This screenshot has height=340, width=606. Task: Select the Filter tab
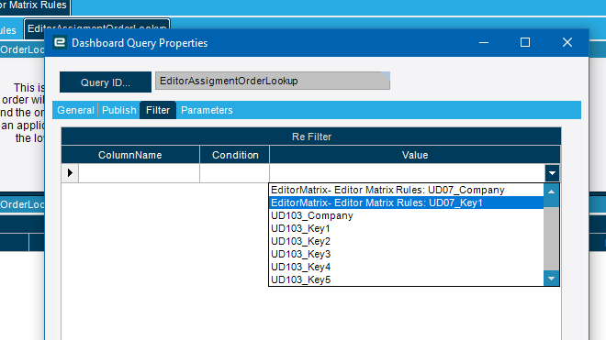pyautogui.click(x=158, y=110)
